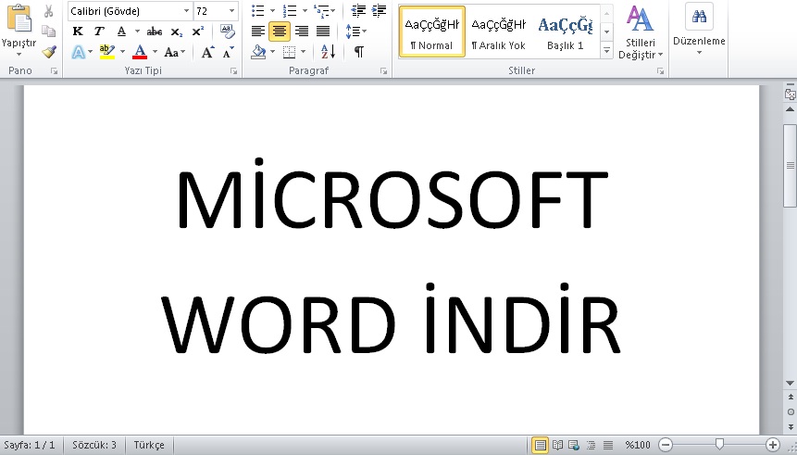Apply the Normal style
This screenshot has width=797, height=455.
(432, 32)
